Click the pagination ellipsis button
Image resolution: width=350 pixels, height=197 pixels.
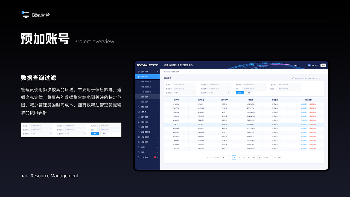coord(244,158)
